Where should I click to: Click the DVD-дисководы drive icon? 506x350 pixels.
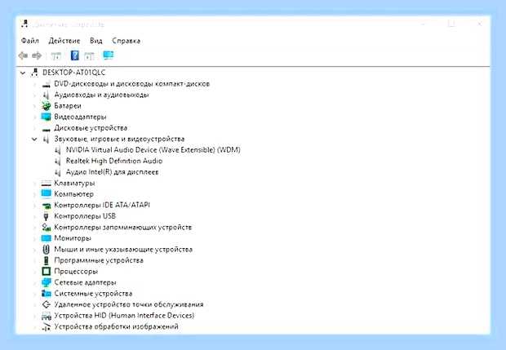click(x=47, y=84)
